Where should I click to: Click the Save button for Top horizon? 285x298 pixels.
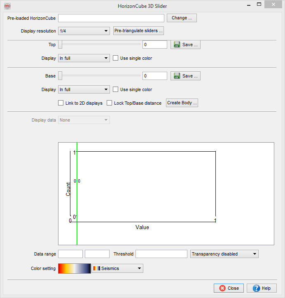click(186, 45)
